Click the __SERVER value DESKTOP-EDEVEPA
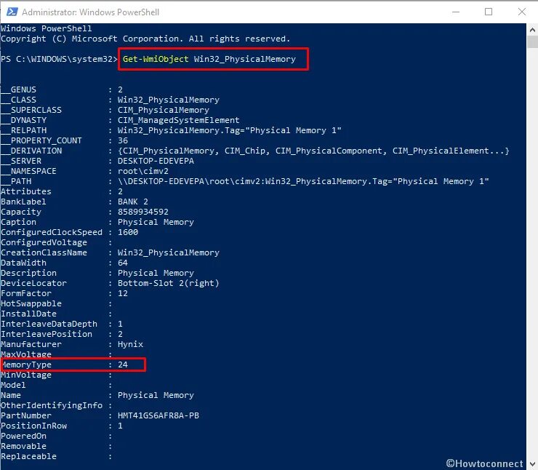 (156, 161)
